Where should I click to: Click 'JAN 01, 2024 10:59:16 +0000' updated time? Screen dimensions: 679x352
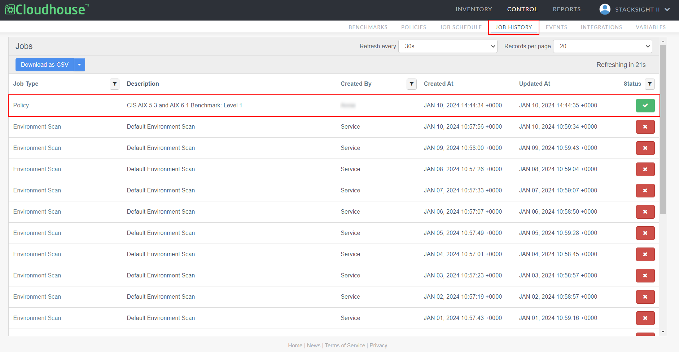click(558, 318)
